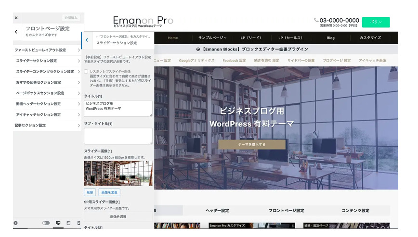Click アイキャッチ画像 link
This screenshot has width=418, height=237.
click(372, 61)
